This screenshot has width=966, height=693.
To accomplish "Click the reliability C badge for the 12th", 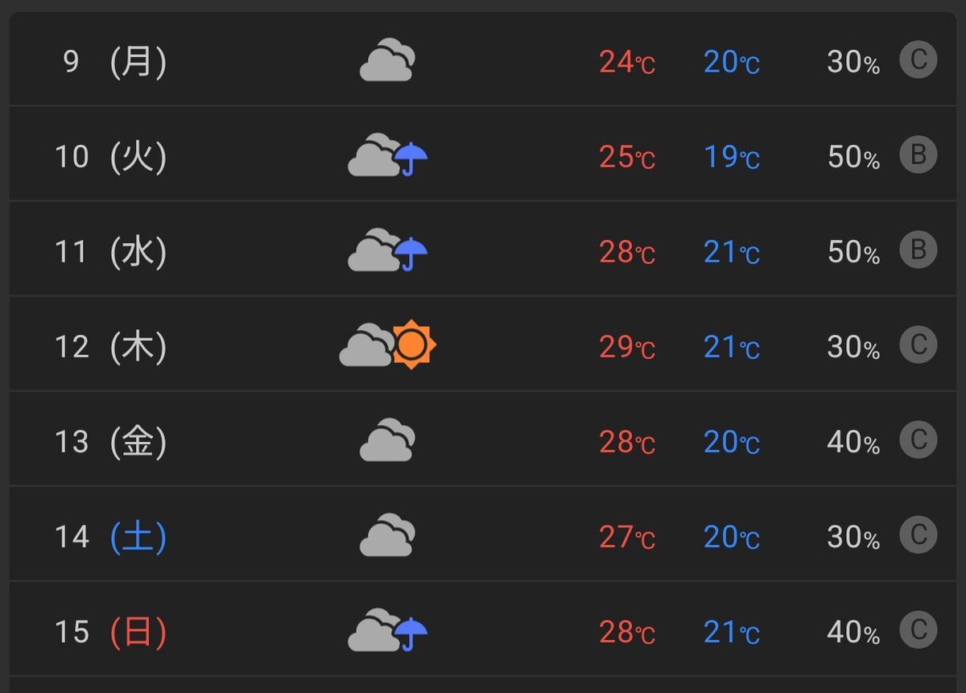I will 919,344.
